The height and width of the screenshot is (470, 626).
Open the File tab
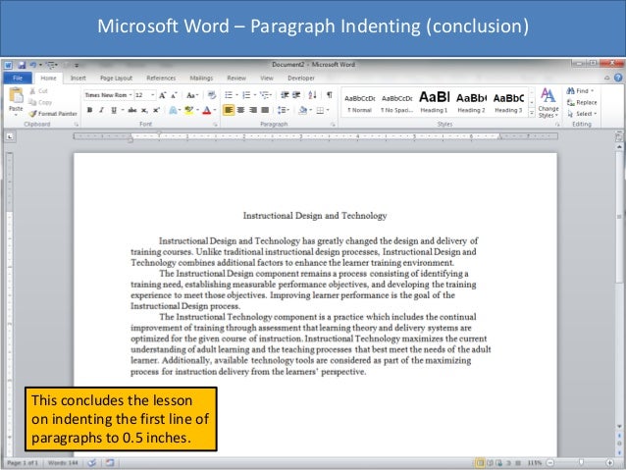(18, 78)
